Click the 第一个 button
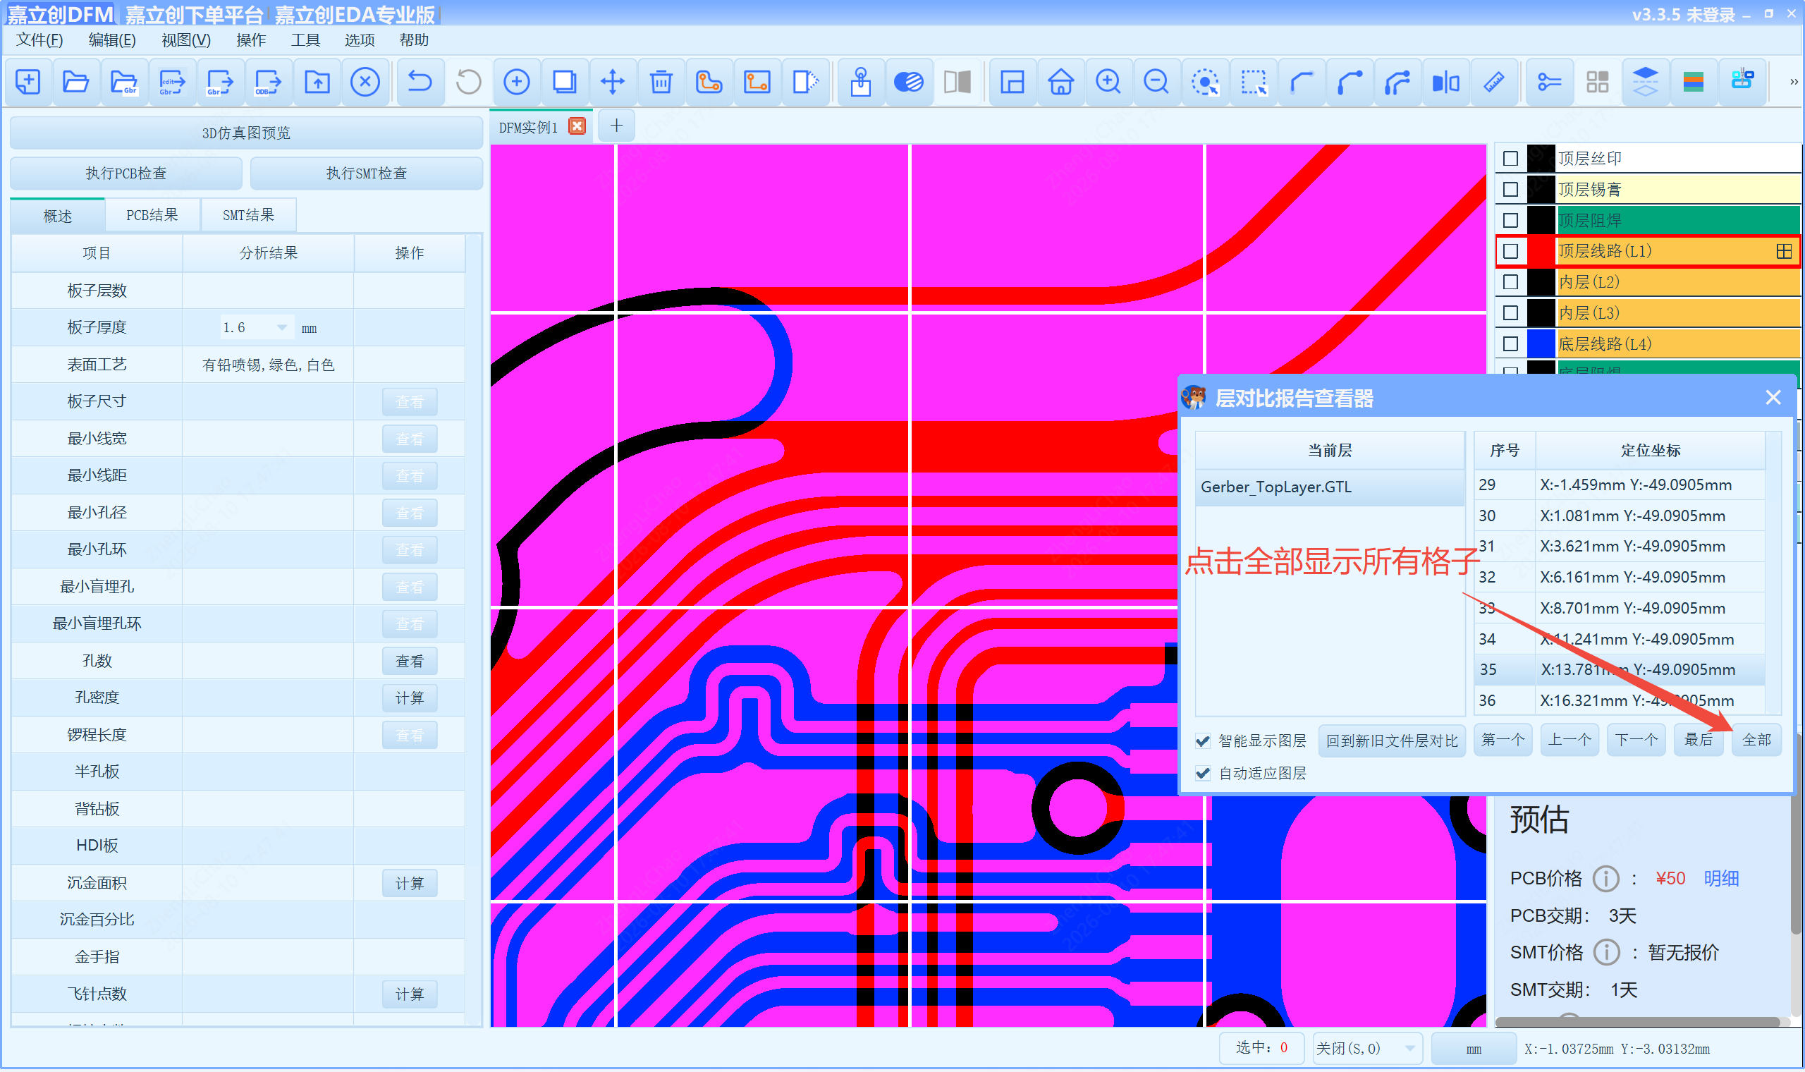The height and width of the screenshot is (1072, 1805). (x=1503, y=741)
